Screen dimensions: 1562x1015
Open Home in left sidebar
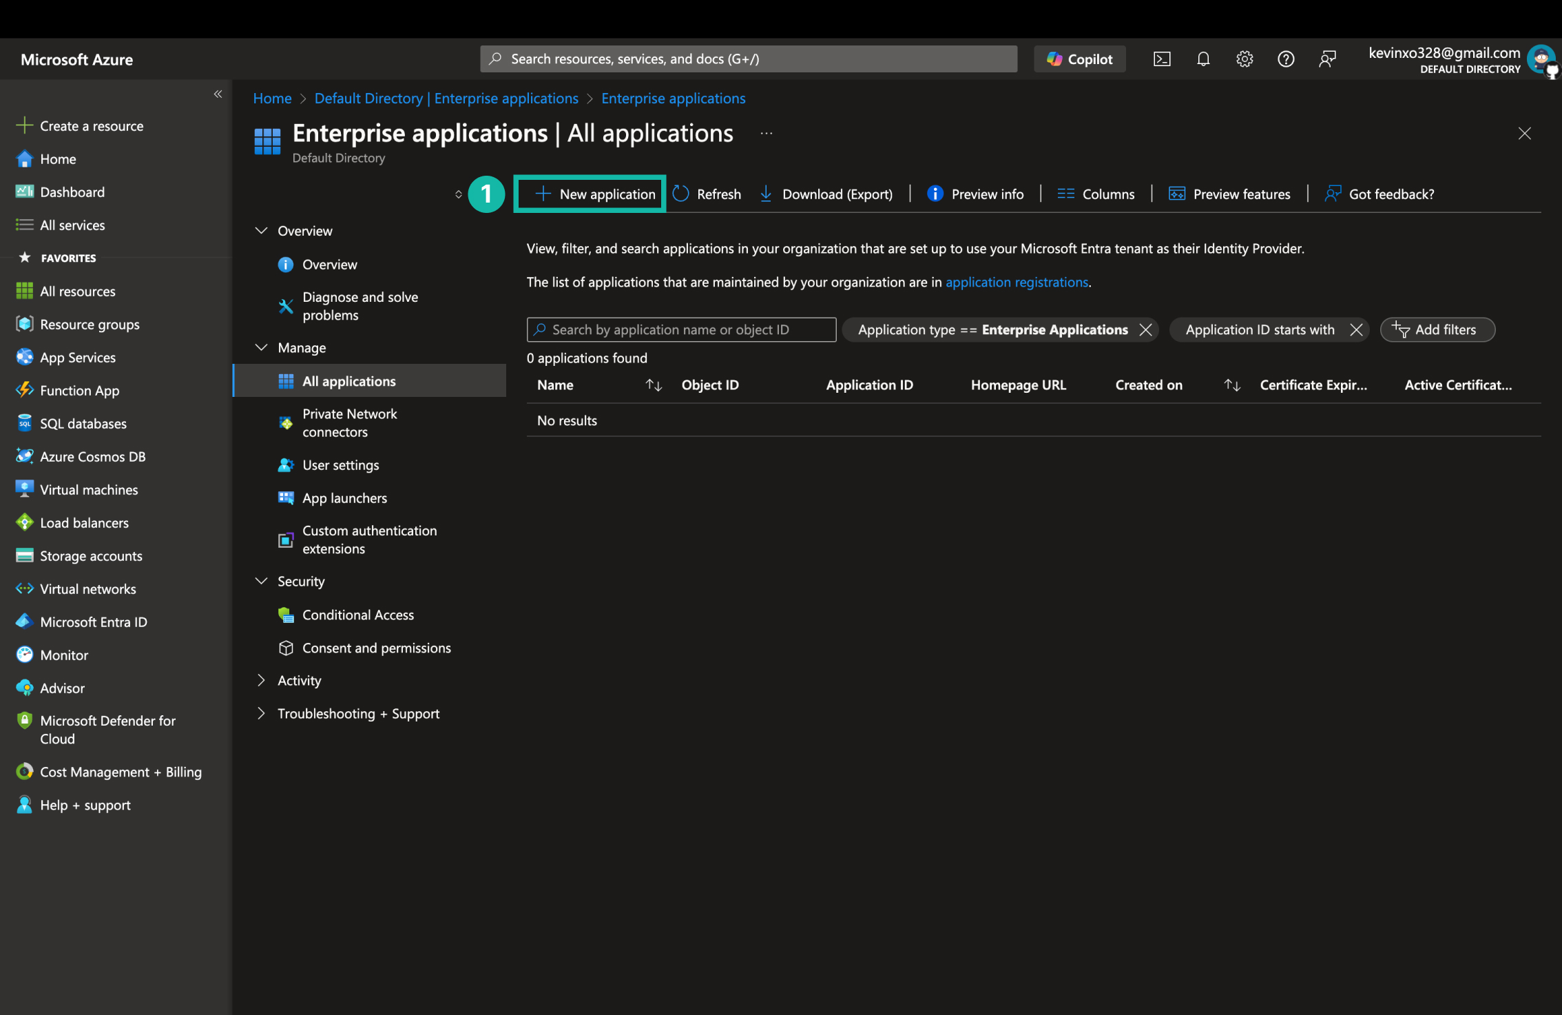pos(47,158)
